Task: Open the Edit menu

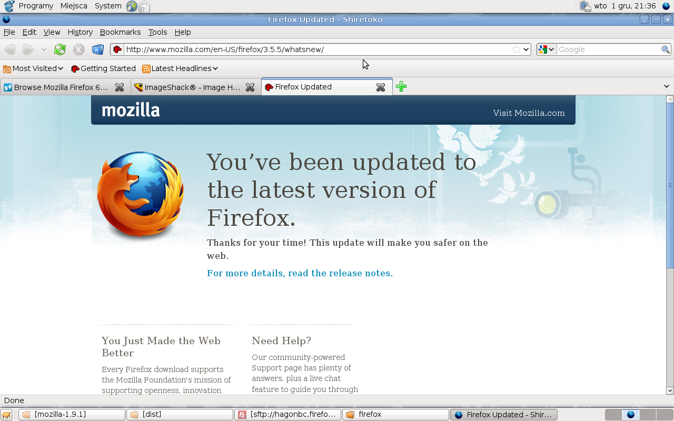Action: (29, 32)
